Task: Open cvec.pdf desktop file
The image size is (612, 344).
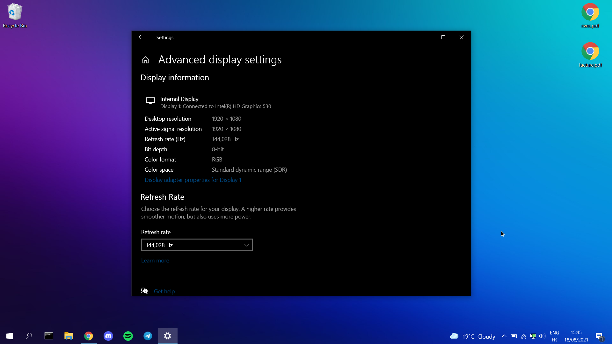Action: pyautogui.click(x=590, y=16)
